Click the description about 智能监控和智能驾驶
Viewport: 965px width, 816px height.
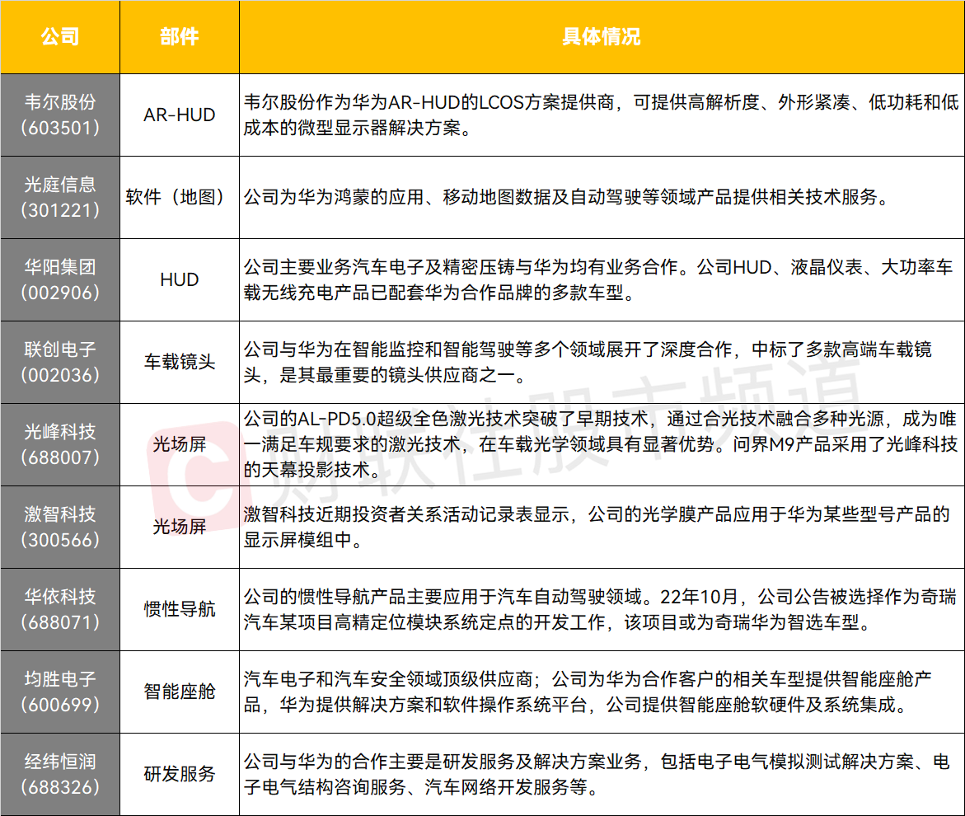pyautogui.click(x=602, y=363)
